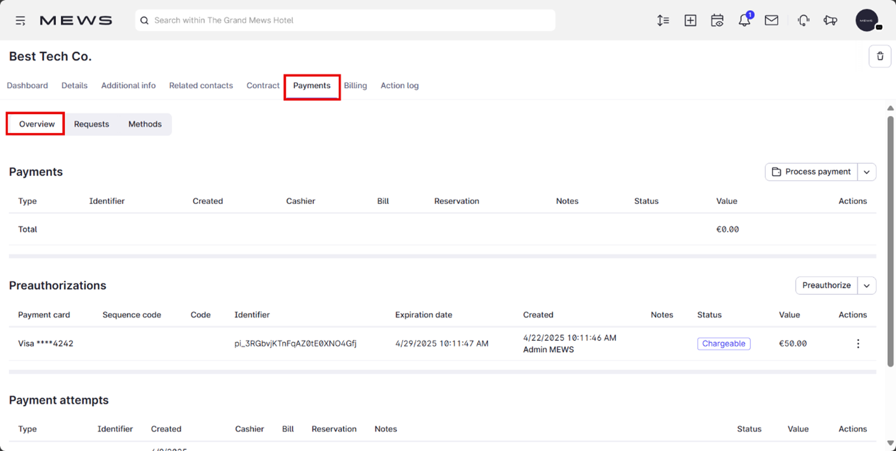Select the Overview sub-tab

(37, 124)
